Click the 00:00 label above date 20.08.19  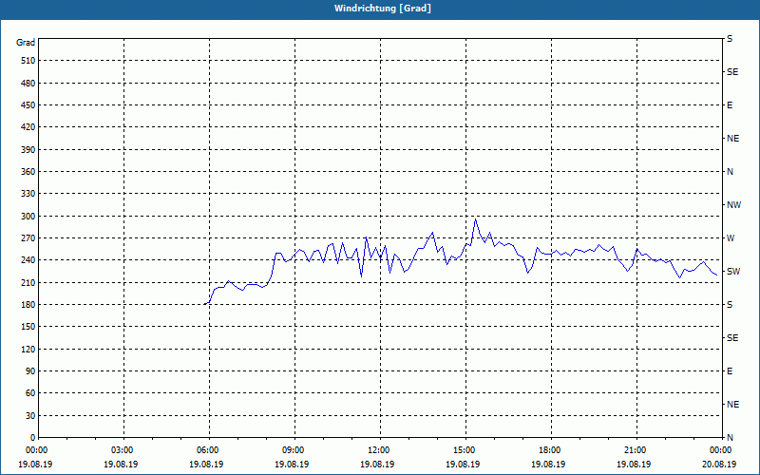coord(720,450)
